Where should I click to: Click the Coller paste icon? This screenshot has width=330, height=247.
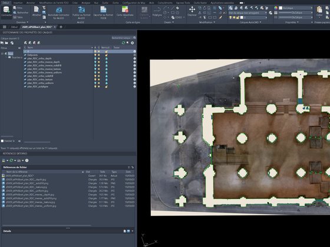click(319, 9)
